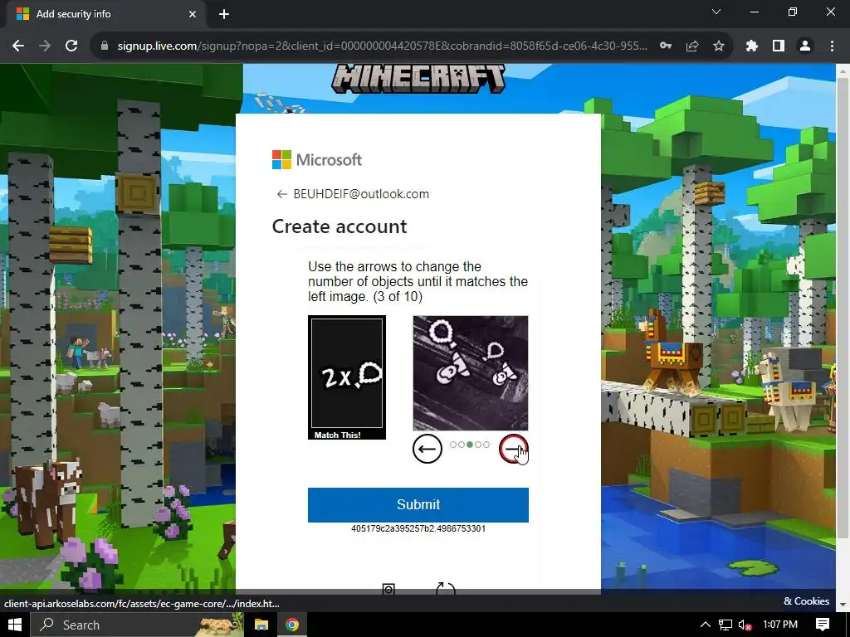
Task: Open the 1:07 PM clock
Action: pyautogui.click(x=780, y=625)
